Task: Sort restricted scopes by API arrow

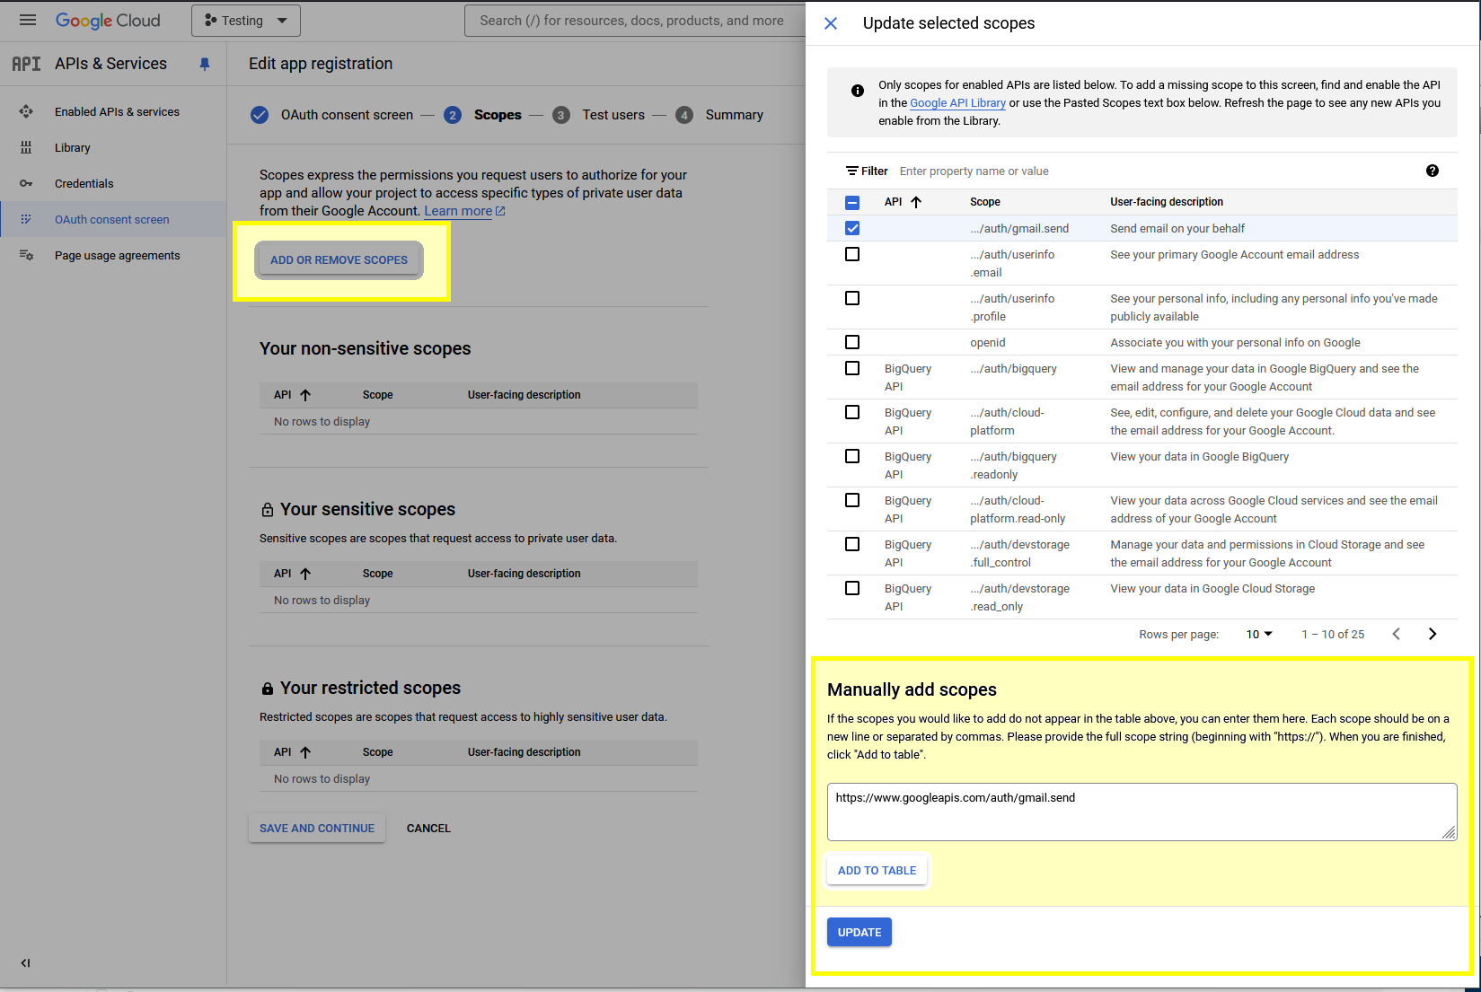Action: pyautogui.click(x=305, y=752)
